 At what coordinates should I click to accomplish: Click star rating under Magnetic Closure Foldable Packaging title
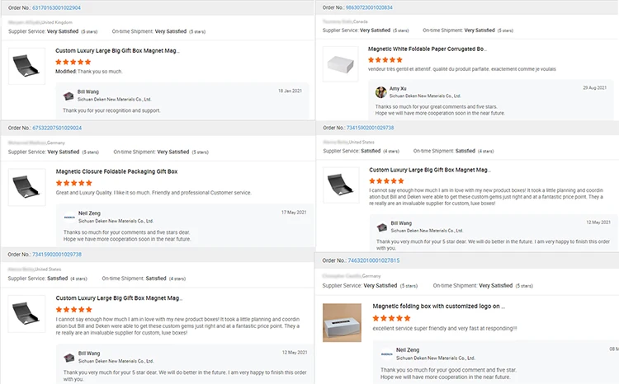[73, 183]
